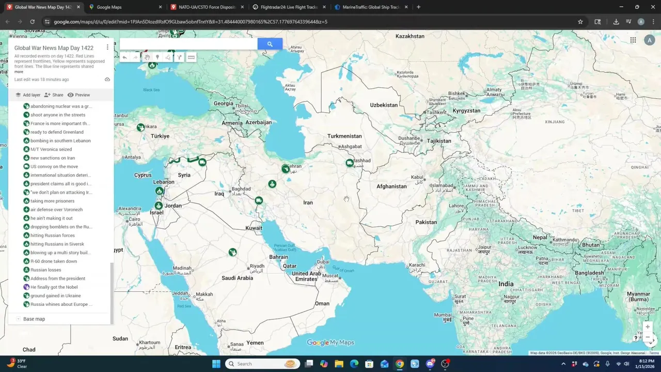Select 'He finally got the Nobel' item
This screenshot has width=661, height=372.
54,287
